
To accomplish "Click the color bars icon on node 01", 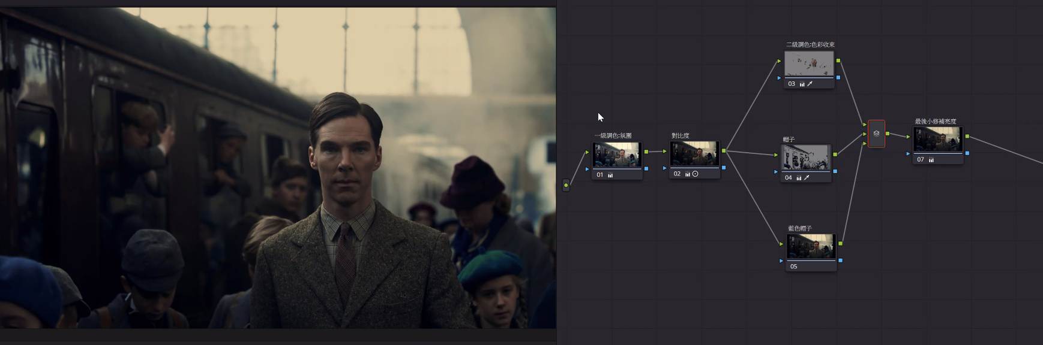I will tap(610, 175).
